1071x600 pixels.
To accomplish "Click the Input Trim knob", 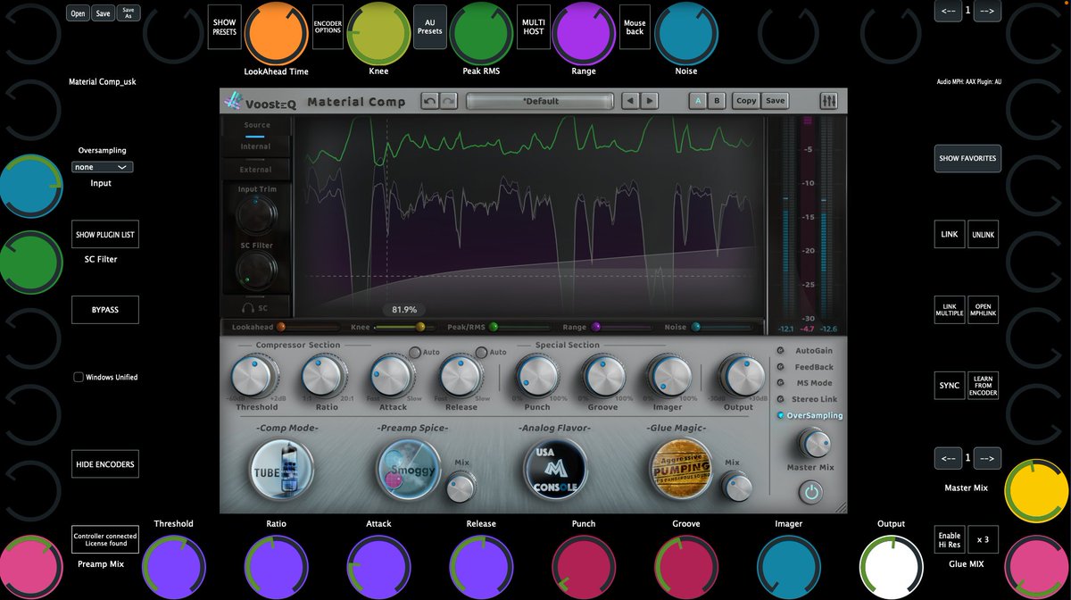I will pyautogui.click(x=256, y=214).
